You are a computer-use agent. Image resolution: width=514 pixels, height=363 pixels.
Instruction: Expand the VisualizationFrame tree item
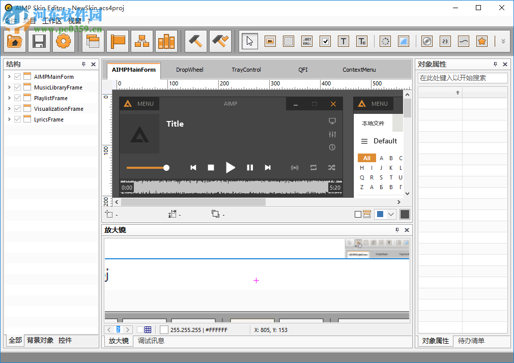tap(10, 108)
